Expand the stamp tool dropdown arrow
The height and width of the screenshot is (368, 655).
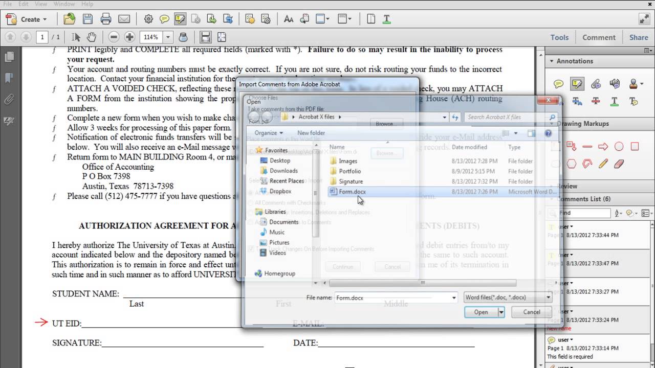[x=642, y=84]
